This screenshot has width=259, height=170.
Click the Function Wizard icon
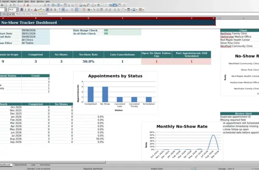click(4, 14)
